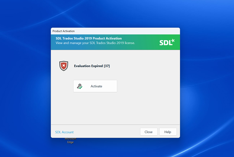Select Microsoft Edge desktop shortcut label
This screenshot has width=234, height=157.
[x=70, y=141]
